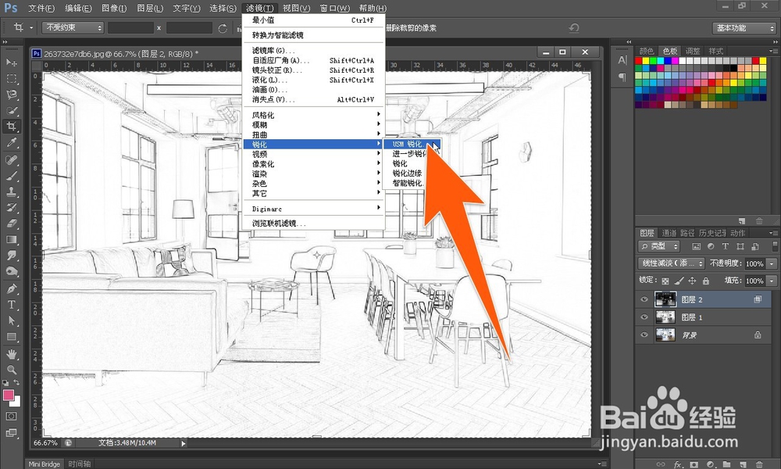Select the Zoom tool

pyautogui.click(x=12, y=369)
